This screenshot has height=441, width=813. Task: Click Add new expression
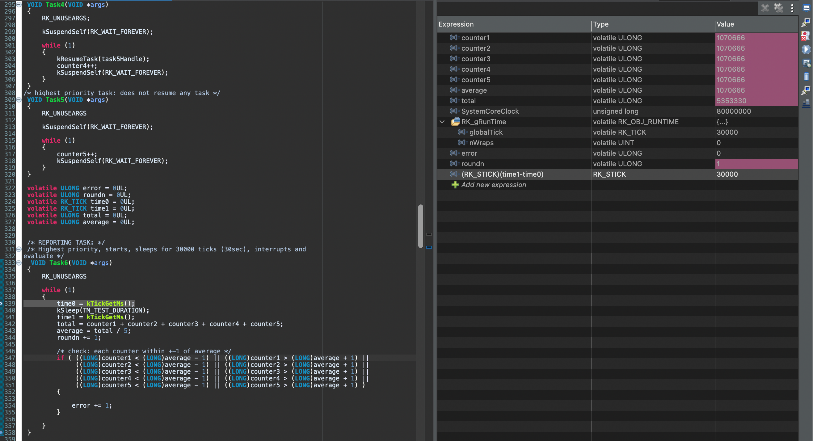(x=493, y=185)
